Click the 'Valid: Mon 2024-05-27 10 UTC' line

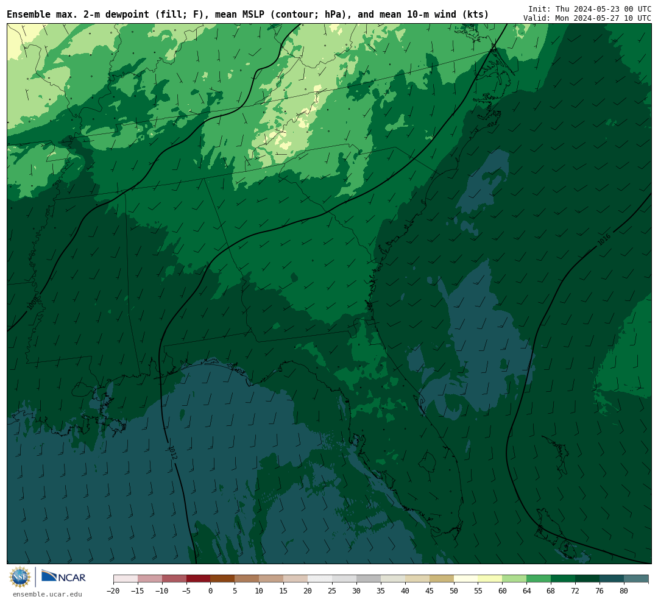587,18
